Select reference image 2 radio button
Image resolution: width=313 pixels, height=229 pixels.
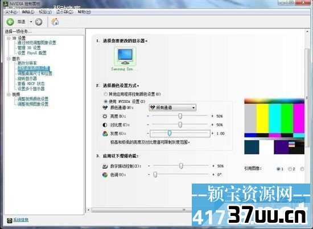tap(290, 169)
